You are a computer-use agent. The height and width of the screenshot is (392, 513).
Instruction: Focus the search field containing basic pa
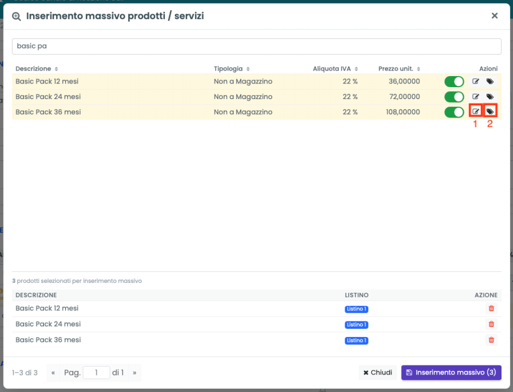(x=256, y=46)
